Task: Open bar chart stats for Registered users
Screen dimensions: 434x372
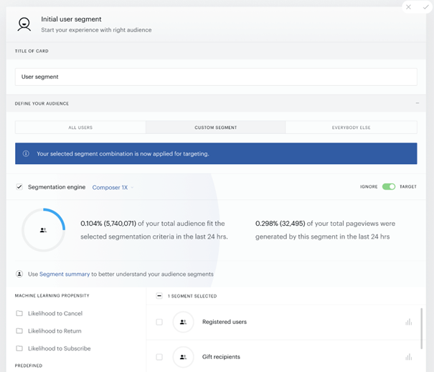Action: (x=409, y=322)
